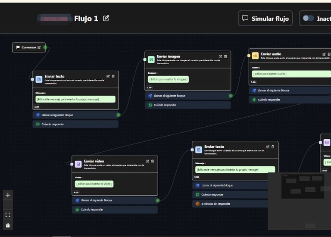331x237 pixels.
Task: Edit the Comenzar start block
Action: 39,47
